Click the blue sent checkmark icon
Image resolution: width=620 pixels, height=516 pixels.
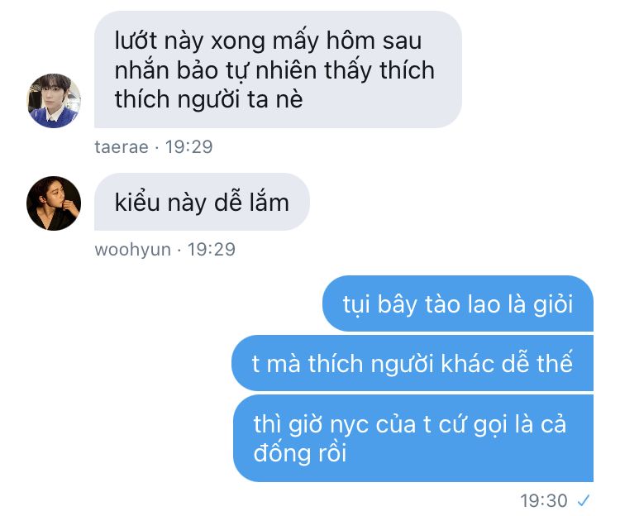(x=584, y=500)
